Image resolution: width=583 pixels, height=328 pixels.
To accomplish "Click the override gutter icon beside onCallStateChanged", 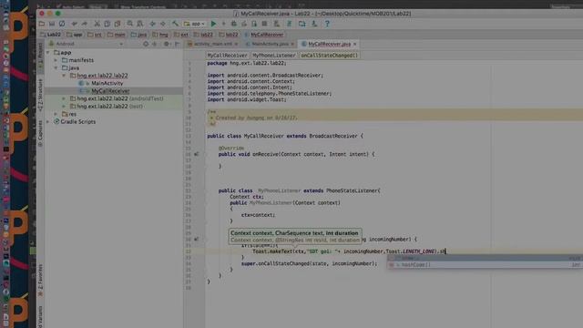I will (x=197, y=239).
